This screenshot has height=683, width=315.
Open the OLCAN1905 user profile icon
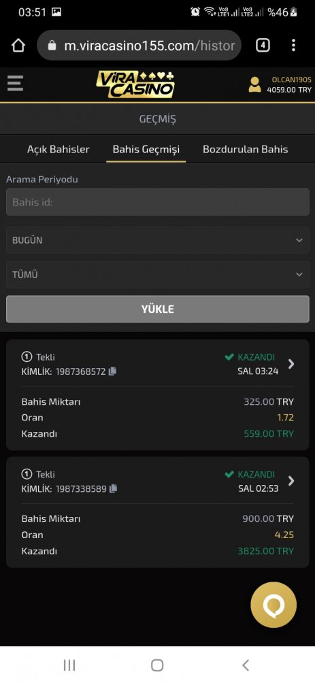pos(255,84)
